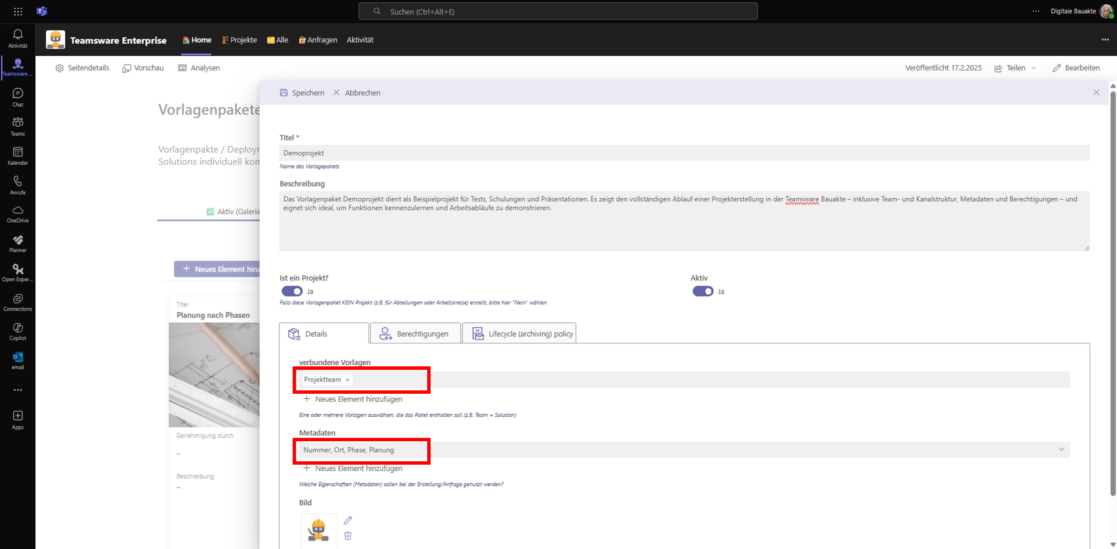Disable the Aktiv toggle switch
The height and width of the screenshot is (549, 1117).
point(703,292)
